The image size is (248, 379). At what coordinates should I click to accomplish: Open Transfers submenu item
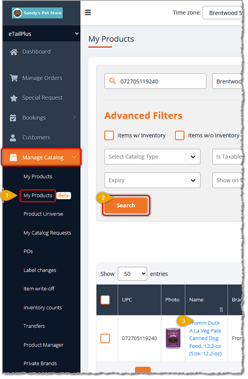[x=34, y=326]
